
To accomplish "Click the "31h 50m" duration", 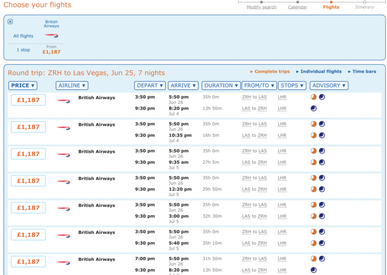I will coord(212,258).
